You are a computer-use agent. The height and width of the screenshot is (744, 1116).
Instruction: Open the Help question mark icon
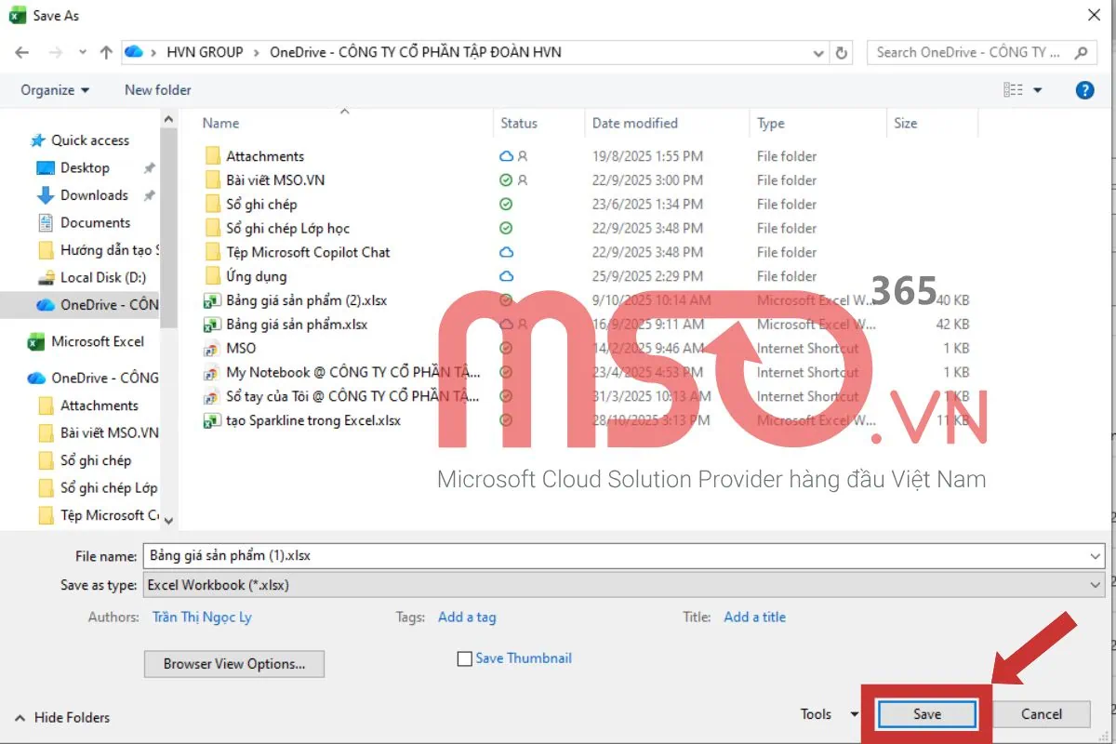(1084, 90)
